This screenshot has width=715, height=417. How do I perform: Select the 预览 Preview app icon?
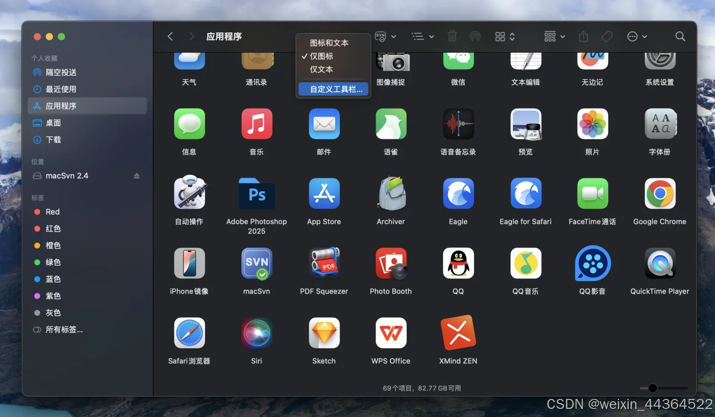tap(525, 124)
